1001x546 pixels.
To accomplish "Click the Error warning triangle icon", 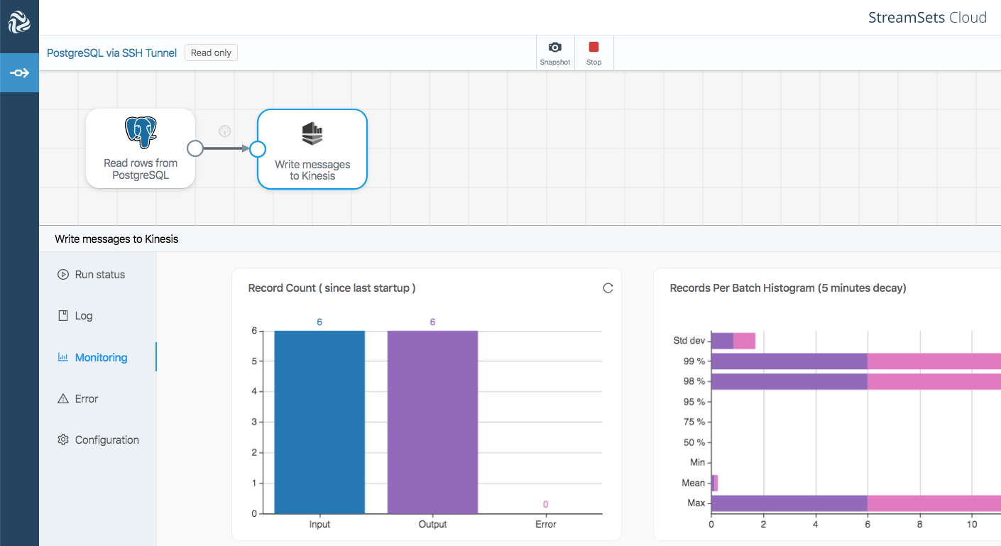I will [x=63, y=398].
